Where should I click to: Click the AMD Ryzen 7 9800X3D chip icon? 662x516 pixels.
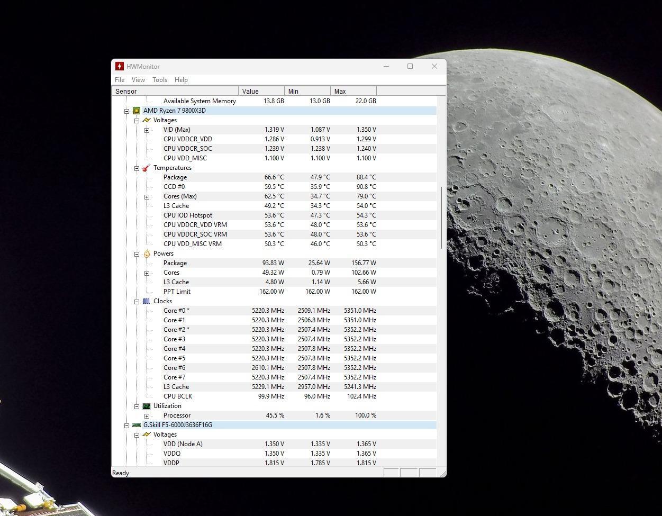click(x=137, y=111)
